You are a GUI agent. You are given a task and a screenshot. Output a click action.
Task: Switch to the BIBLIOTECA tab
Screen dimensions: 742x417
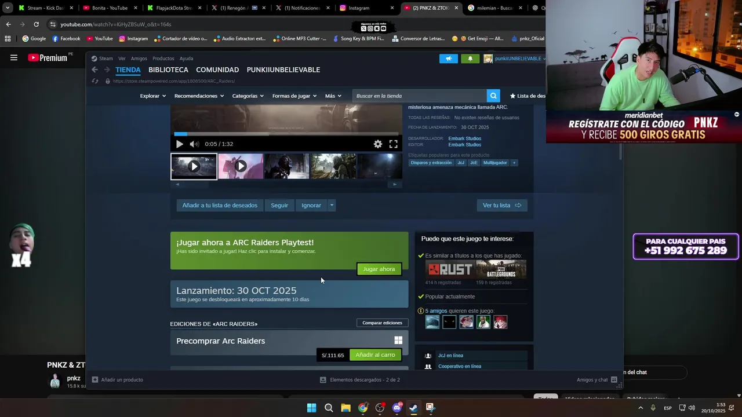pyautogui.click(x=168, y=69)
